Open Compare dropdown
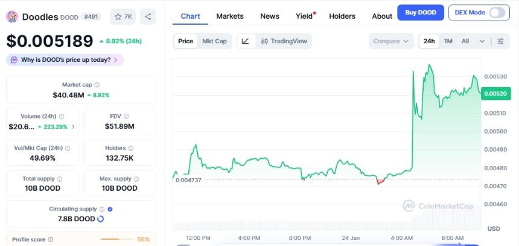519x246 pixels. tap(391, 42)
